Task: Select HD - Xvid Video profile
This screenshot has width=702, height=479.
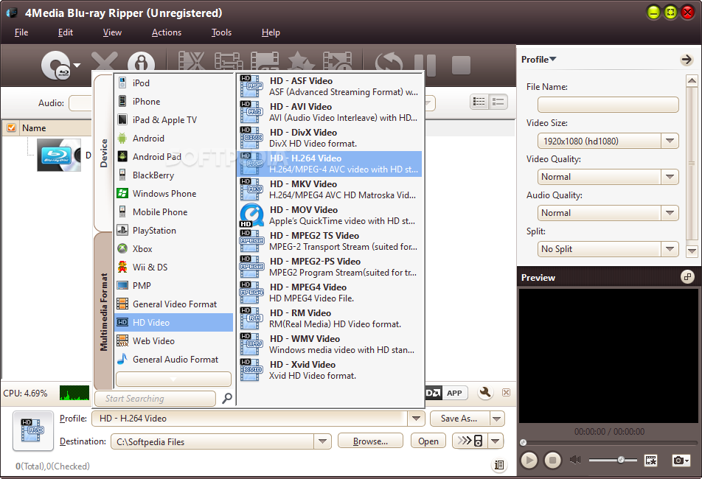Action: tap(330, 370)
